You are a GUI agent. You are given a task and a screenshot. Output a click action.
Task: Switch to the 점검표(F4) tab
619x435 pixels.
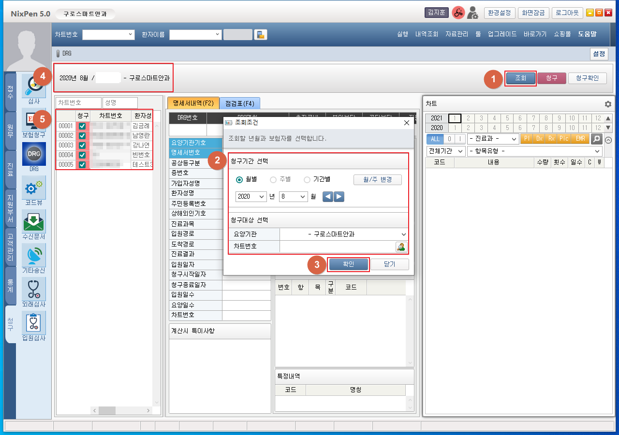[239, 103]
